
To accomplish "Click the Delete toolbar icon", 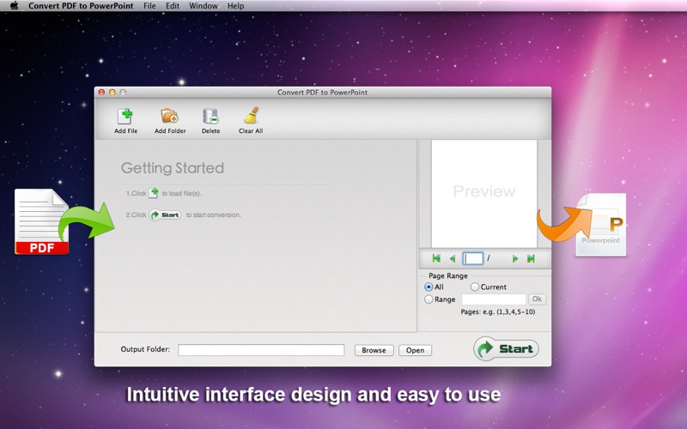I will pos(210,117).
